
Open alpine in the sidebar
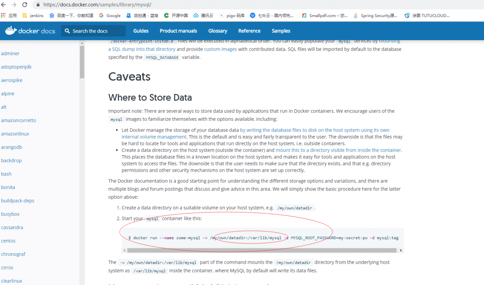8,93
